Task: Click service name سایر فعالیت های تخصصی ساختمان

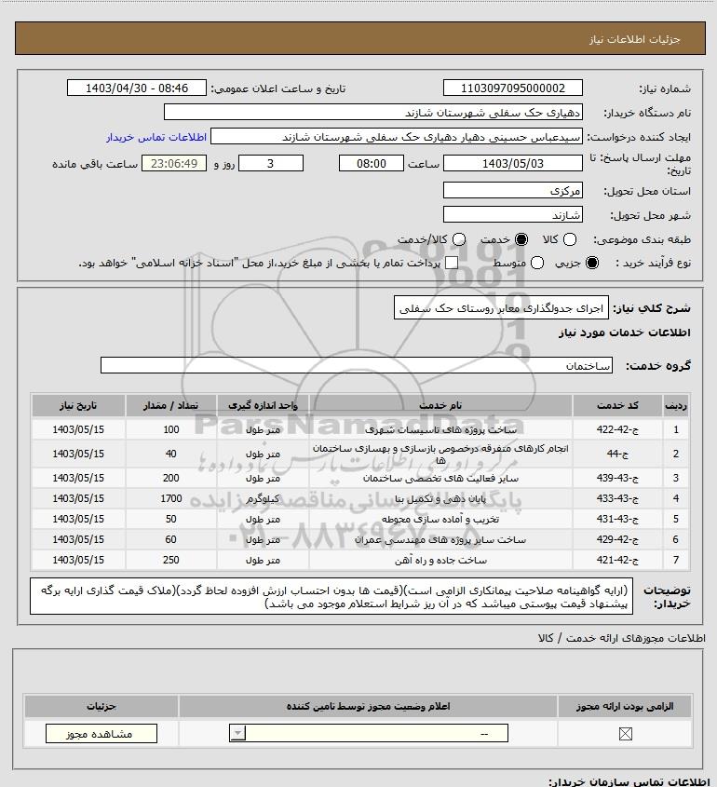Action: [x=440, y=478]
